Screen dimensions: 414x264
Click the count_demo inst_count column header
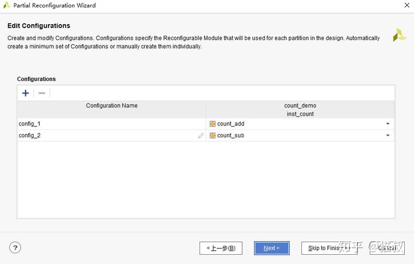tap(300, 109)
